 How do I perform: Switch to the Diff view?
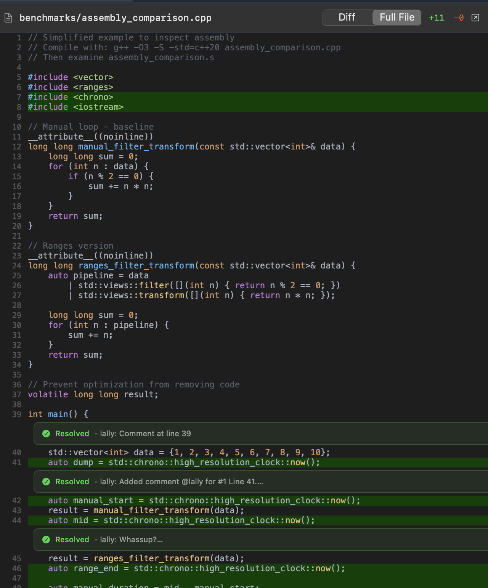347,17
